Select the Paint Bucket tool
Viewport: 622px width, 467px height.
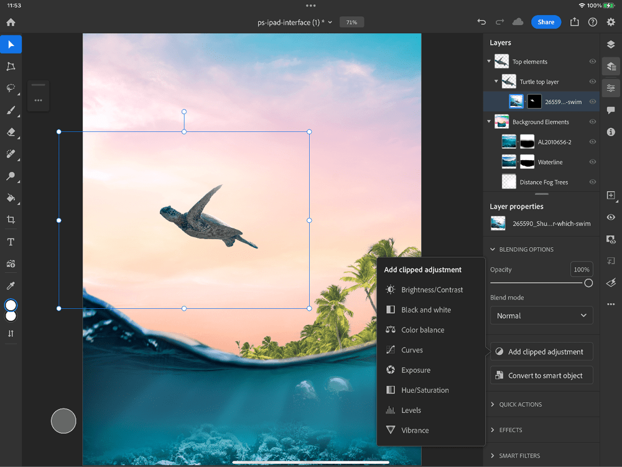point(11,198)
